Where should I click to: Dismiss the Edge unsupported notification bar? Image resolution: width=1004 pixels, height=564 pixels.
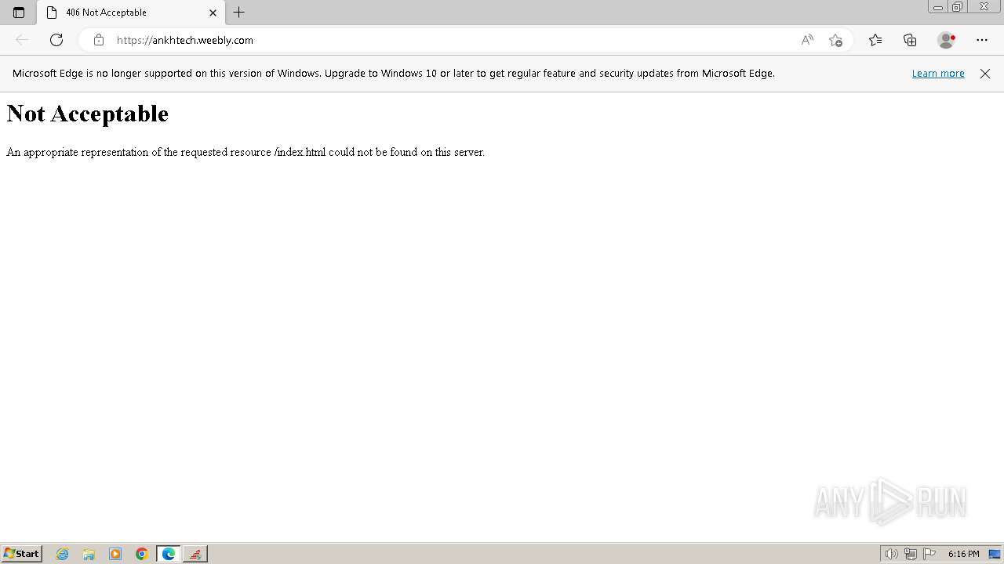click(985, 74)
